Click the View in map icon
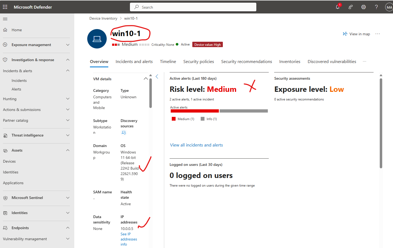This screenshot has height=248, width=393. point(345,34)
